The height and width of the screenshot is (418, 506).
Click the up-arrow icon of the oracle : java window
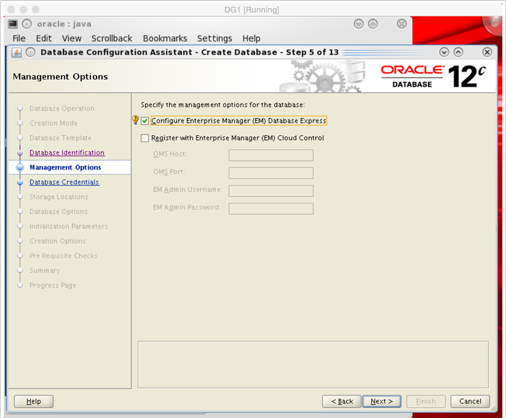click(x=373, y=24)
